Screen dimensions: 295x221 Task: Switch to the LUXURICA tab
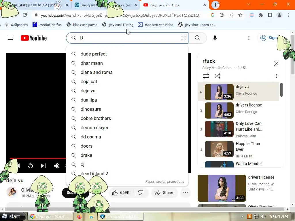tap(36, 5)
